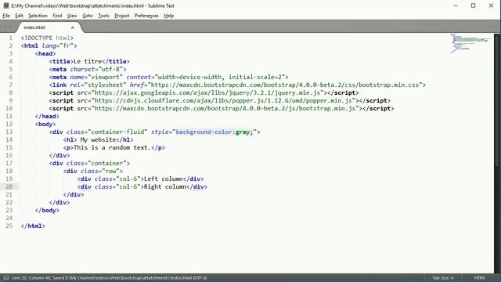
Task: Click the closing </head> tag
Action: tap(47, 116)
